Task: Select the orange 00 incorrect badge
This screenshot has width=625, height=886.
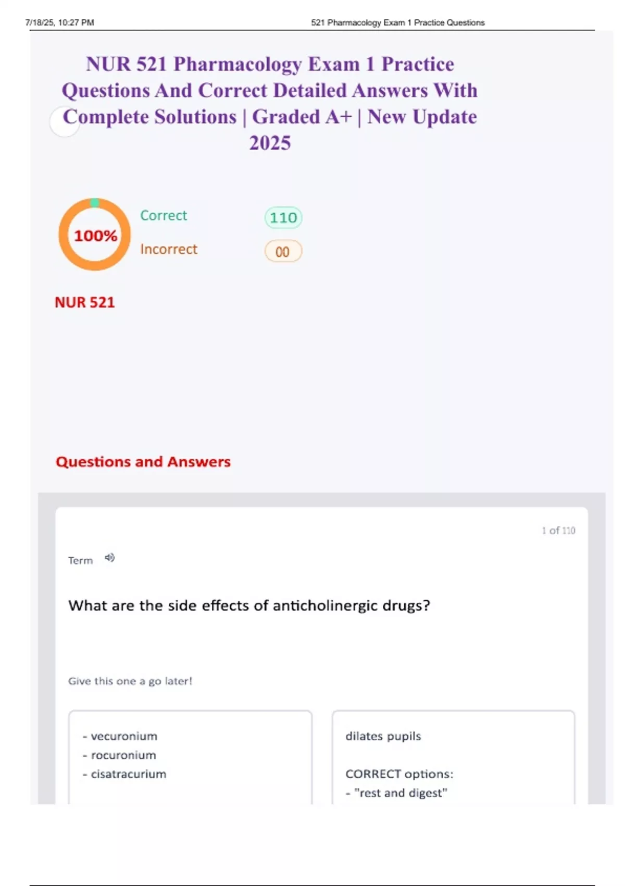Action: pyautogui.click(x=283, y=252)
